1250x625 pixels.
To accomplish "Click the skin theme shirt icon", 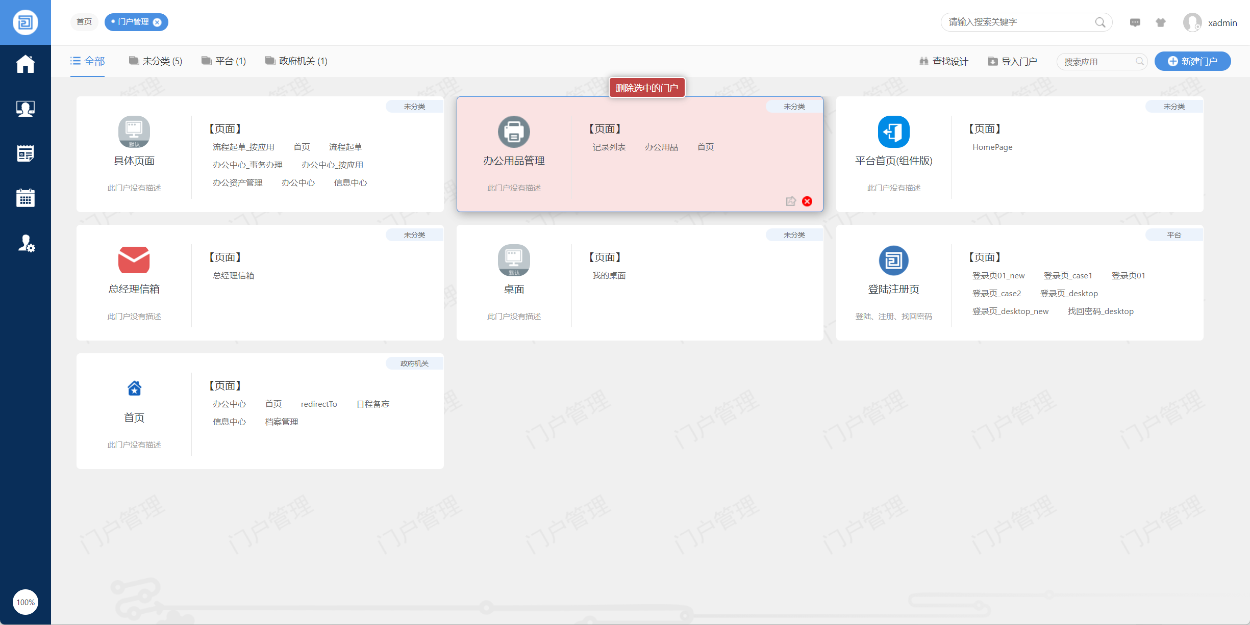I will [1161, 22].
